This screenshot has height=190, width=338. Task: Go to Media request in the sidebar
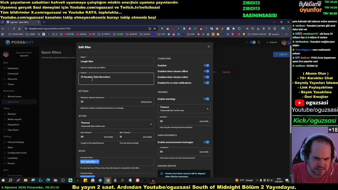pos(15,119)
